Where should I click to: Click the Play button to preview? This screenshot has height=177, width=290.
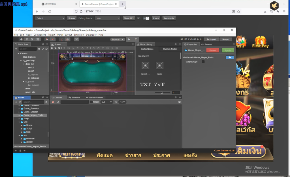(129, 39)
